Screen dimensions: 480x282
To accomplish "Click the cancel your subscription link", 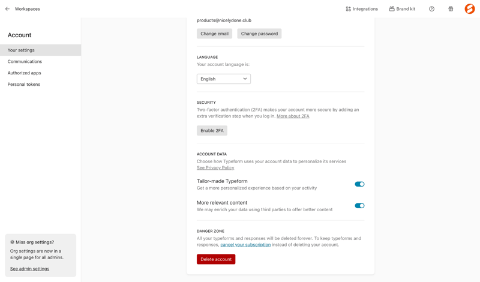I will click(245, 245).
